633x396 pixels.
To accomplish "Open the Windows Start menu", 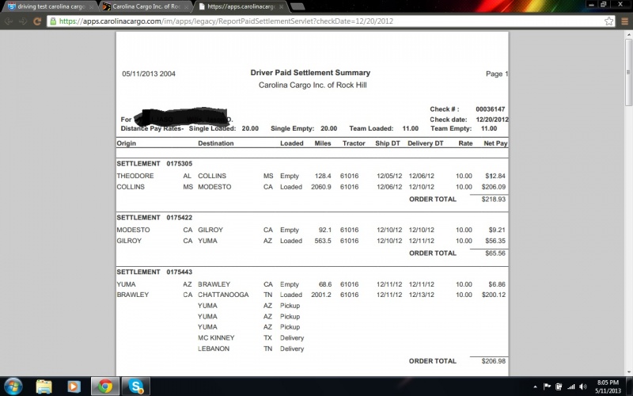I will click(x=13, y=386).
